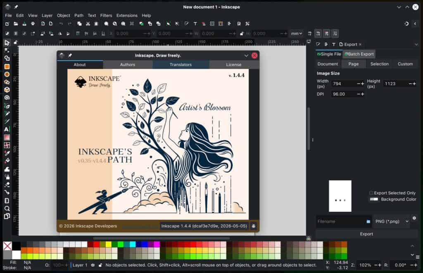The height and width of the screenshot is (273, 423).
Task: Toggle Export Selected Only checkbox
Action: coord(371,193)
